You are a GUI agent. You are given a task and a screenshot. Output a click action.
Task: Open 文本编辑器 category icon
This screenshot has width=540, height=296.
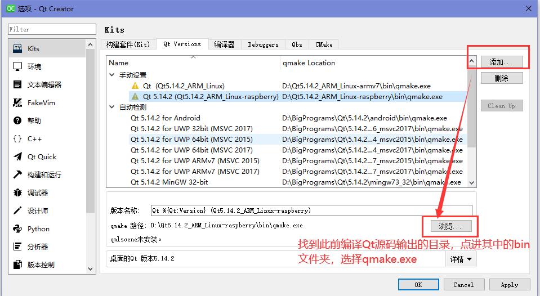[x=17, y=84]
